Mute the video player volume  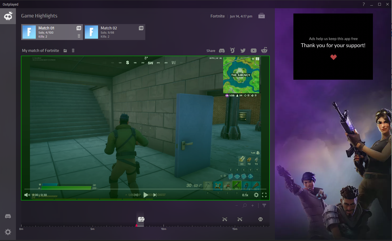(27, 195)
